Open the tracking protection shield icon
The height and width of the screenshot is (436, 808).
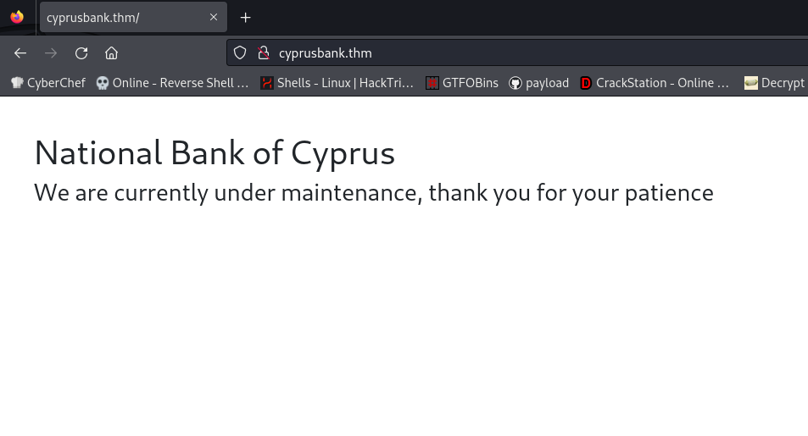[x=240, y=52]
